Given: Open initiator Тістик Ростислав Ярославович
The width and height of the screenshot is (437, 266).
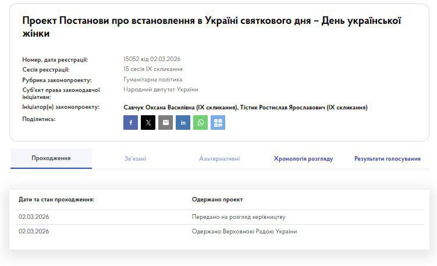Looking at the screenshot, I should [x=304, y=108].
